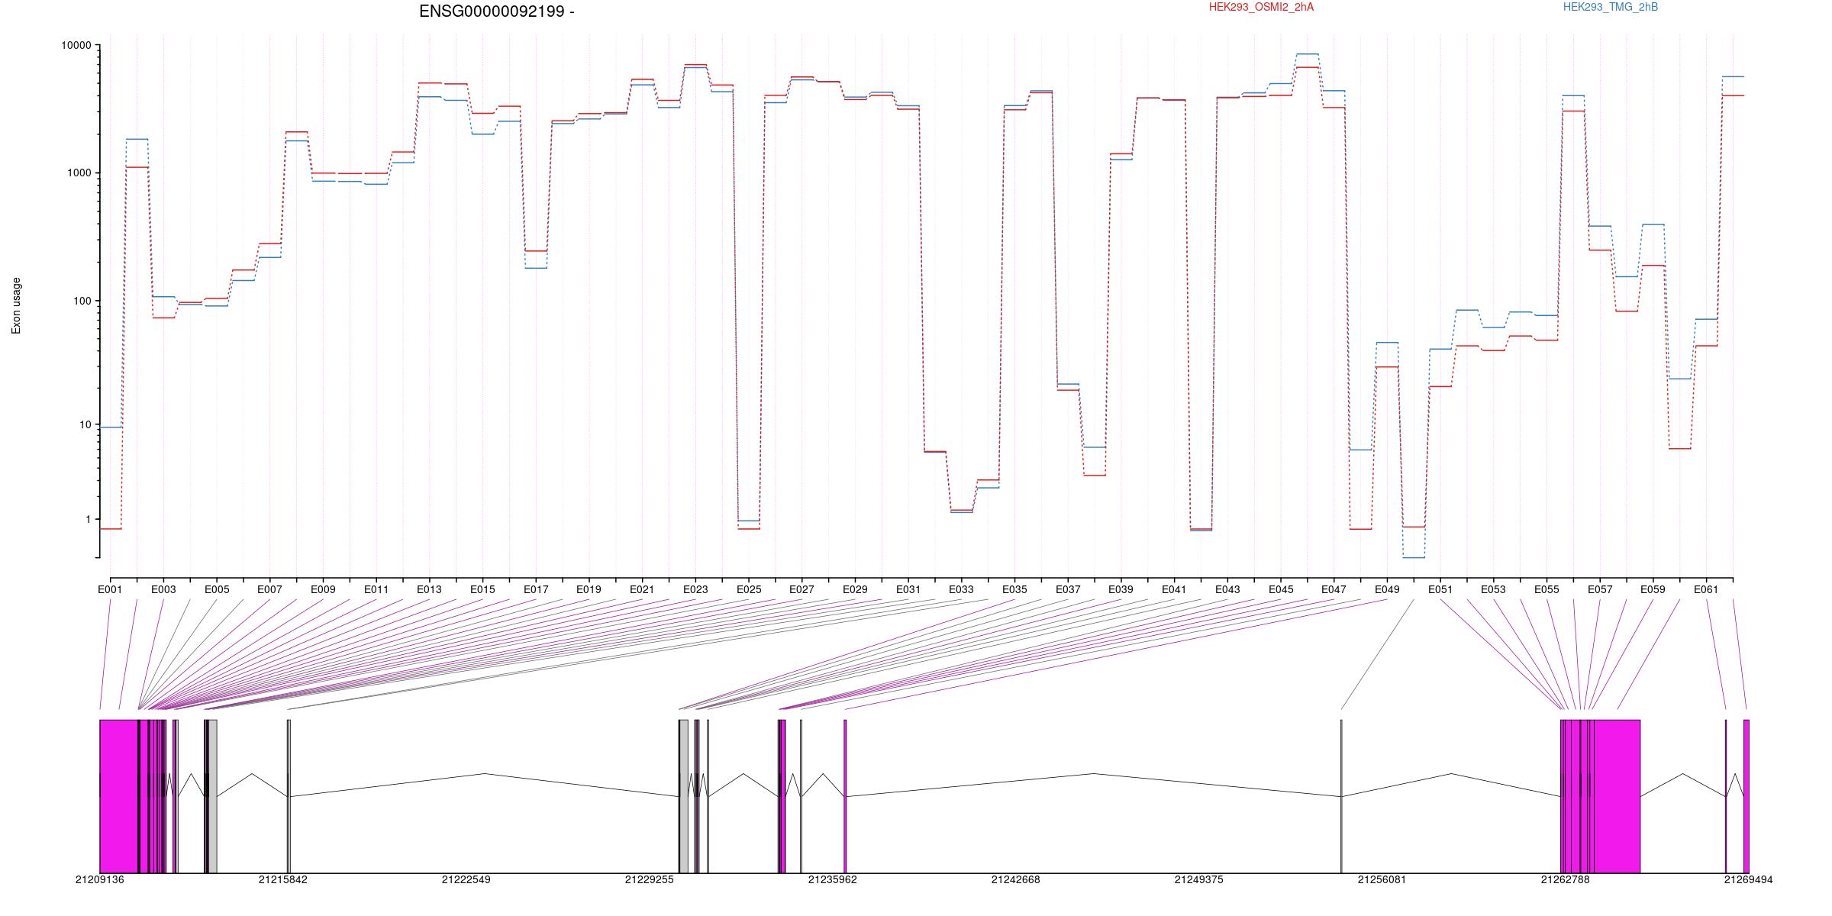Click the magenta exon block at 21269494

click(x=1746, y=796)
